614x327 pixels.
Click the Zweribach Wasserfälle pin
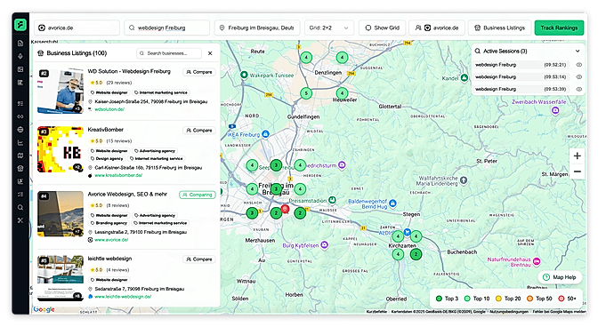[x=555, y=111]
